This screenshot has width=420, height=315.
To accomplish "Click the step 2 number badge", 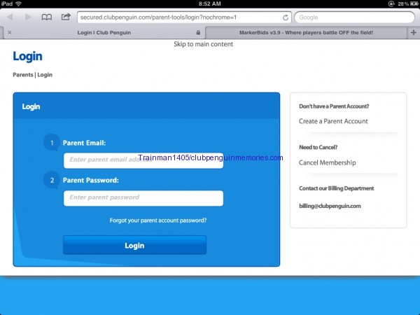I will 51,181.
